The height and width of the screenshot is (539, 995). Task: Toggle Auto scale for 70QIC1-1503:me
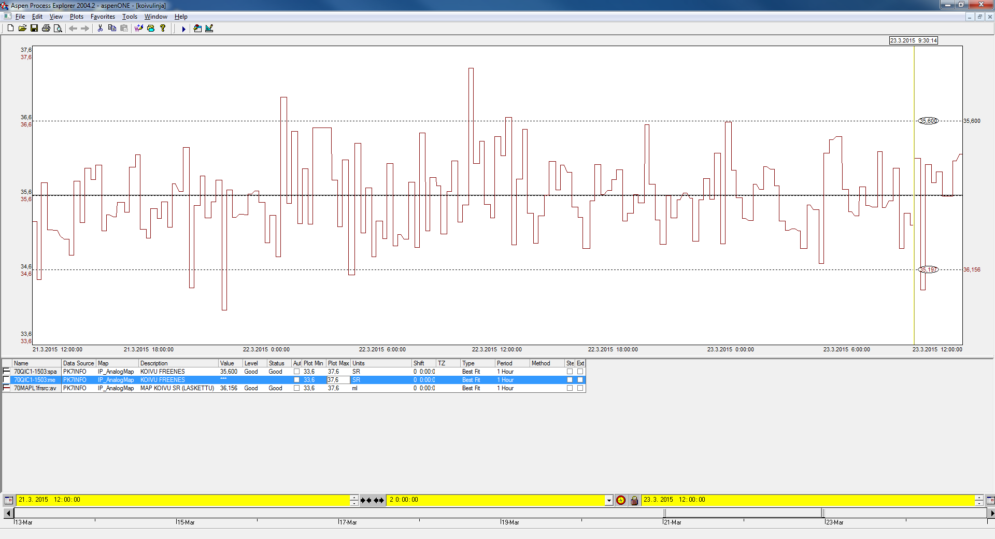[296, 380]
